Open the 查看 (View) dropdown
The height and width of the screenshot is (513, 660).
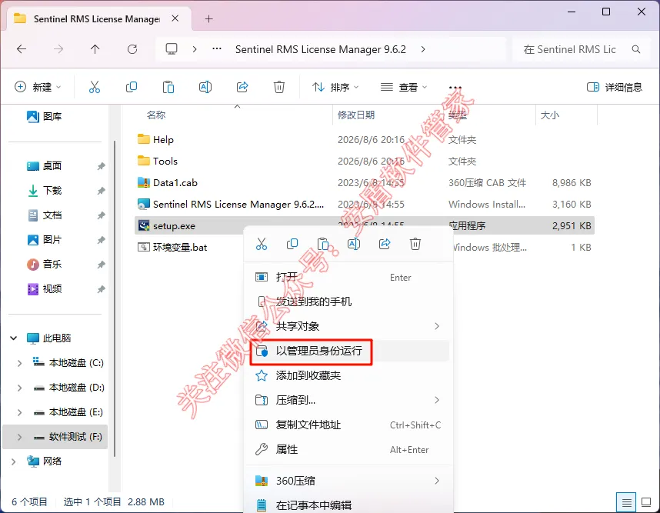[404, 87]
